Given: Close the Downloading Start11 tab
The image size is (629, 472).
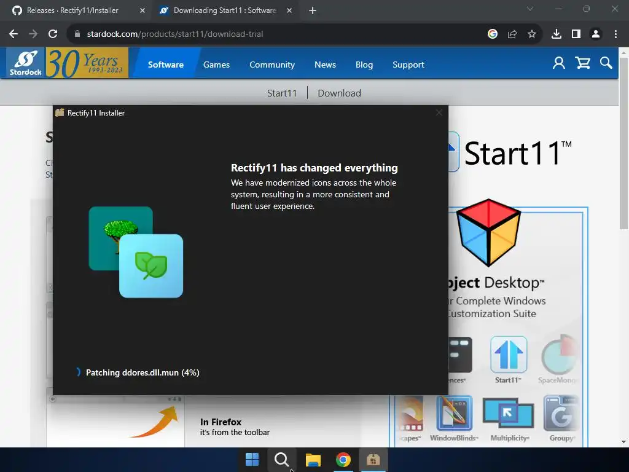Looking at the screenshot, I should pyautogui.click(x=289, y=10).
